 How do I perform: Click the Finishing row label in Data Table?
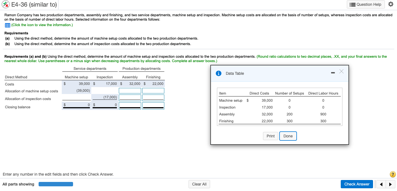(226, 121)
